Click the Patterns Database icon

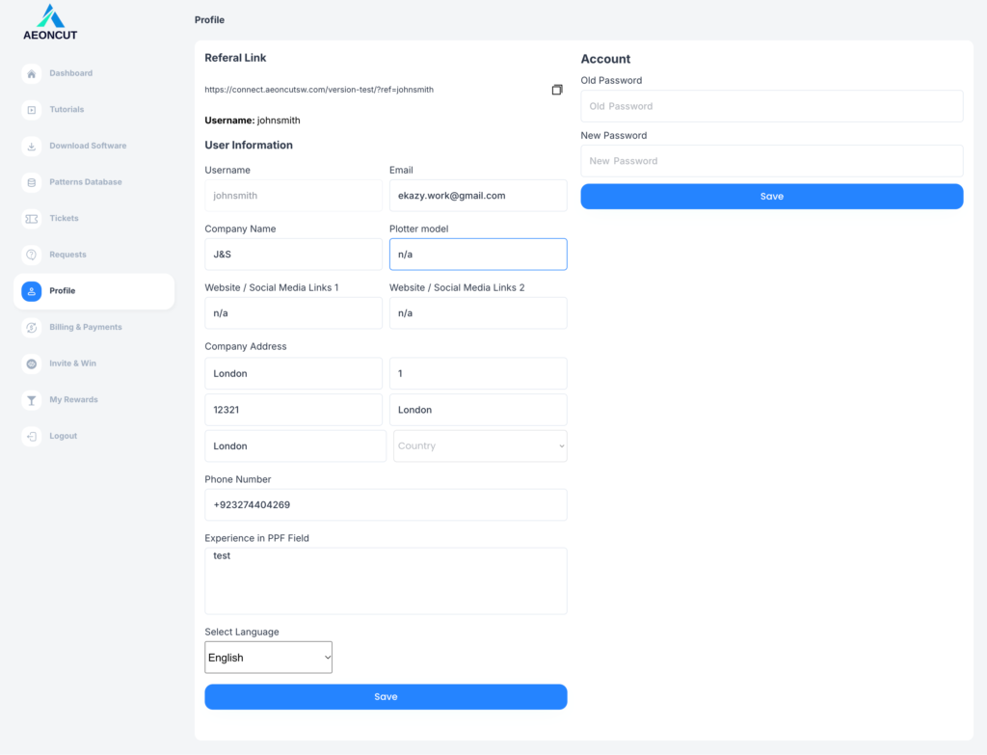pyautogui.click(x=32, y=182)
